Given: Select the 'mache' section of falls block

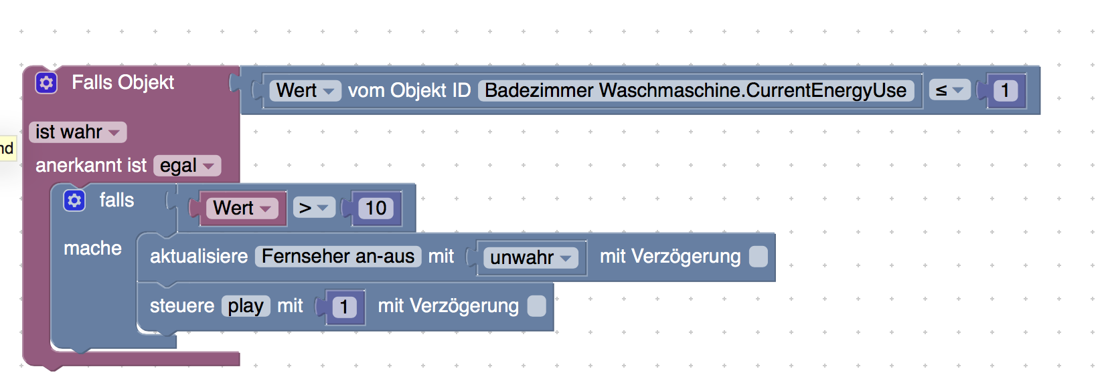Looking at the screenshot, I should point(92,248).
